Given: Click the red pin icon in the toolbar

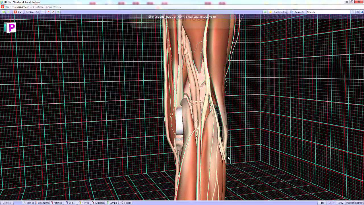Looking at the screenshot, I should pos(48,12).
